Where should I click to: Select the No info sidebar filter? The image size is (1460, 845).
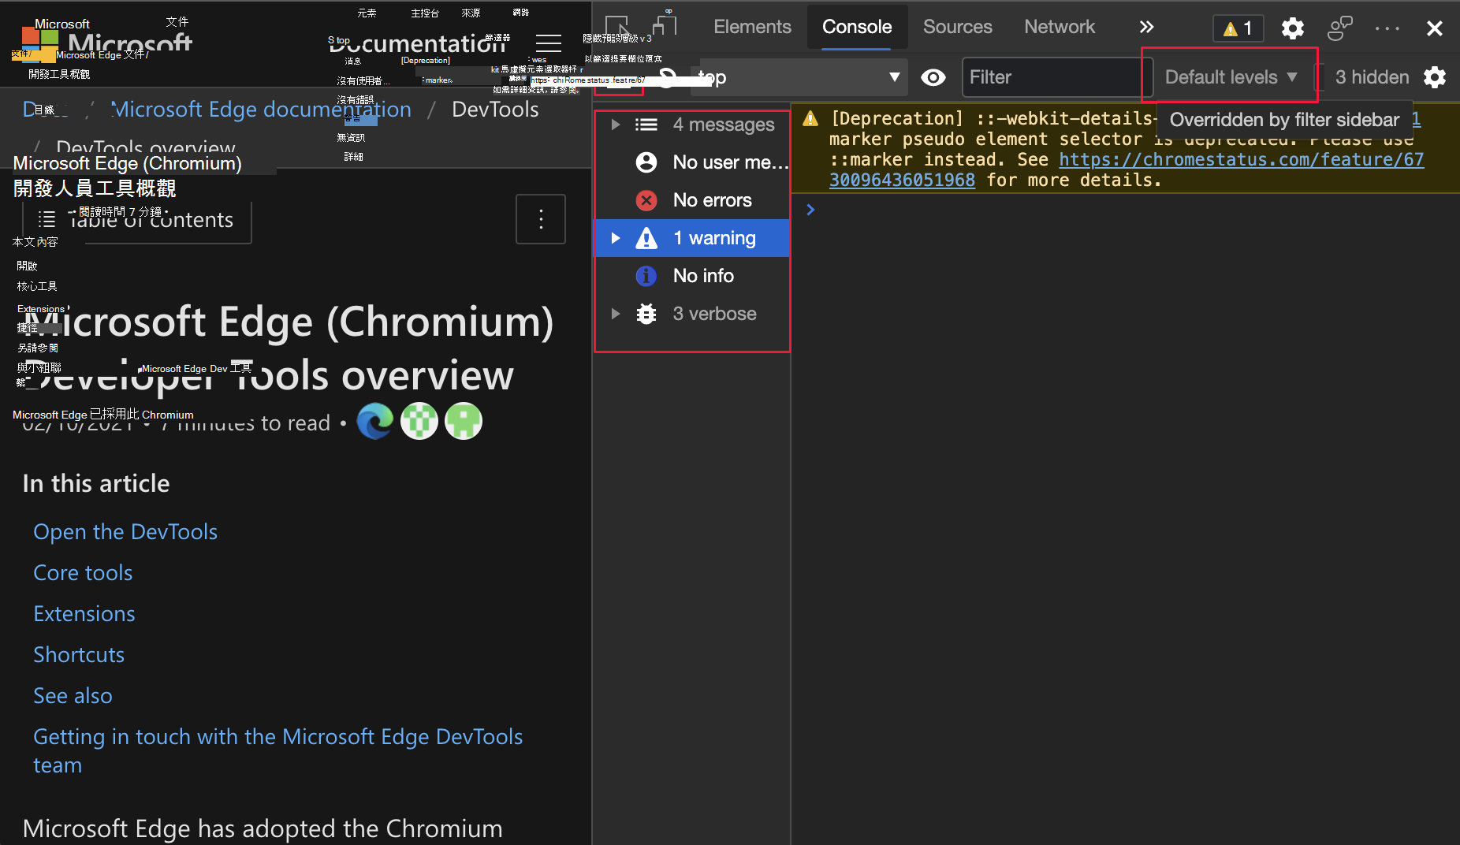(x=693, y=276)
